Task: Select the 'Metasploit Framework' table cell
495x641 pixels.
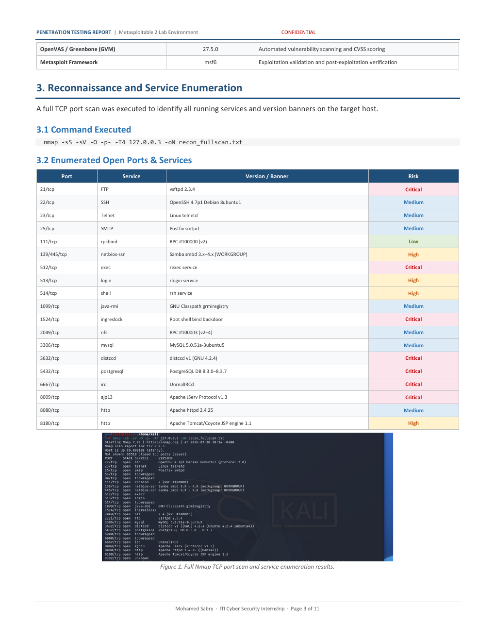Action: coord(101,62)
